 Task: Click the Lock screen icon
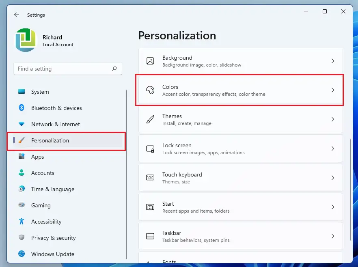point(150,149)
